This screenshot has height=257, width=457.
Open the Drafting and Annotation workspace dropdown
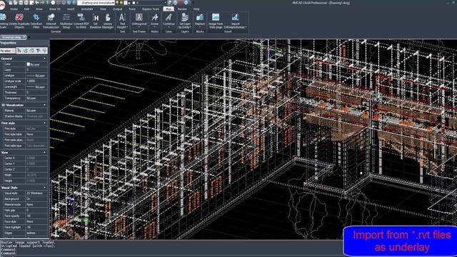click(96, 3)
